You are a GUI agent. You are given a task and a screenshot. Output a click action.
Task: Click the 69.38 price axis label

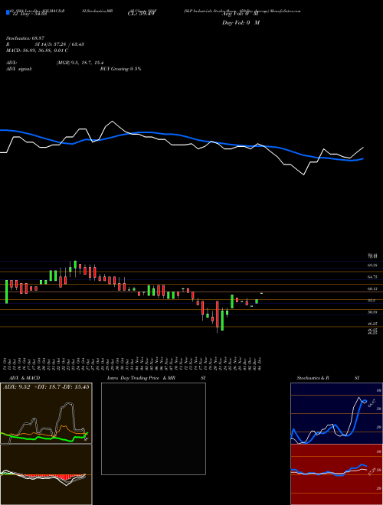[373, 266]
